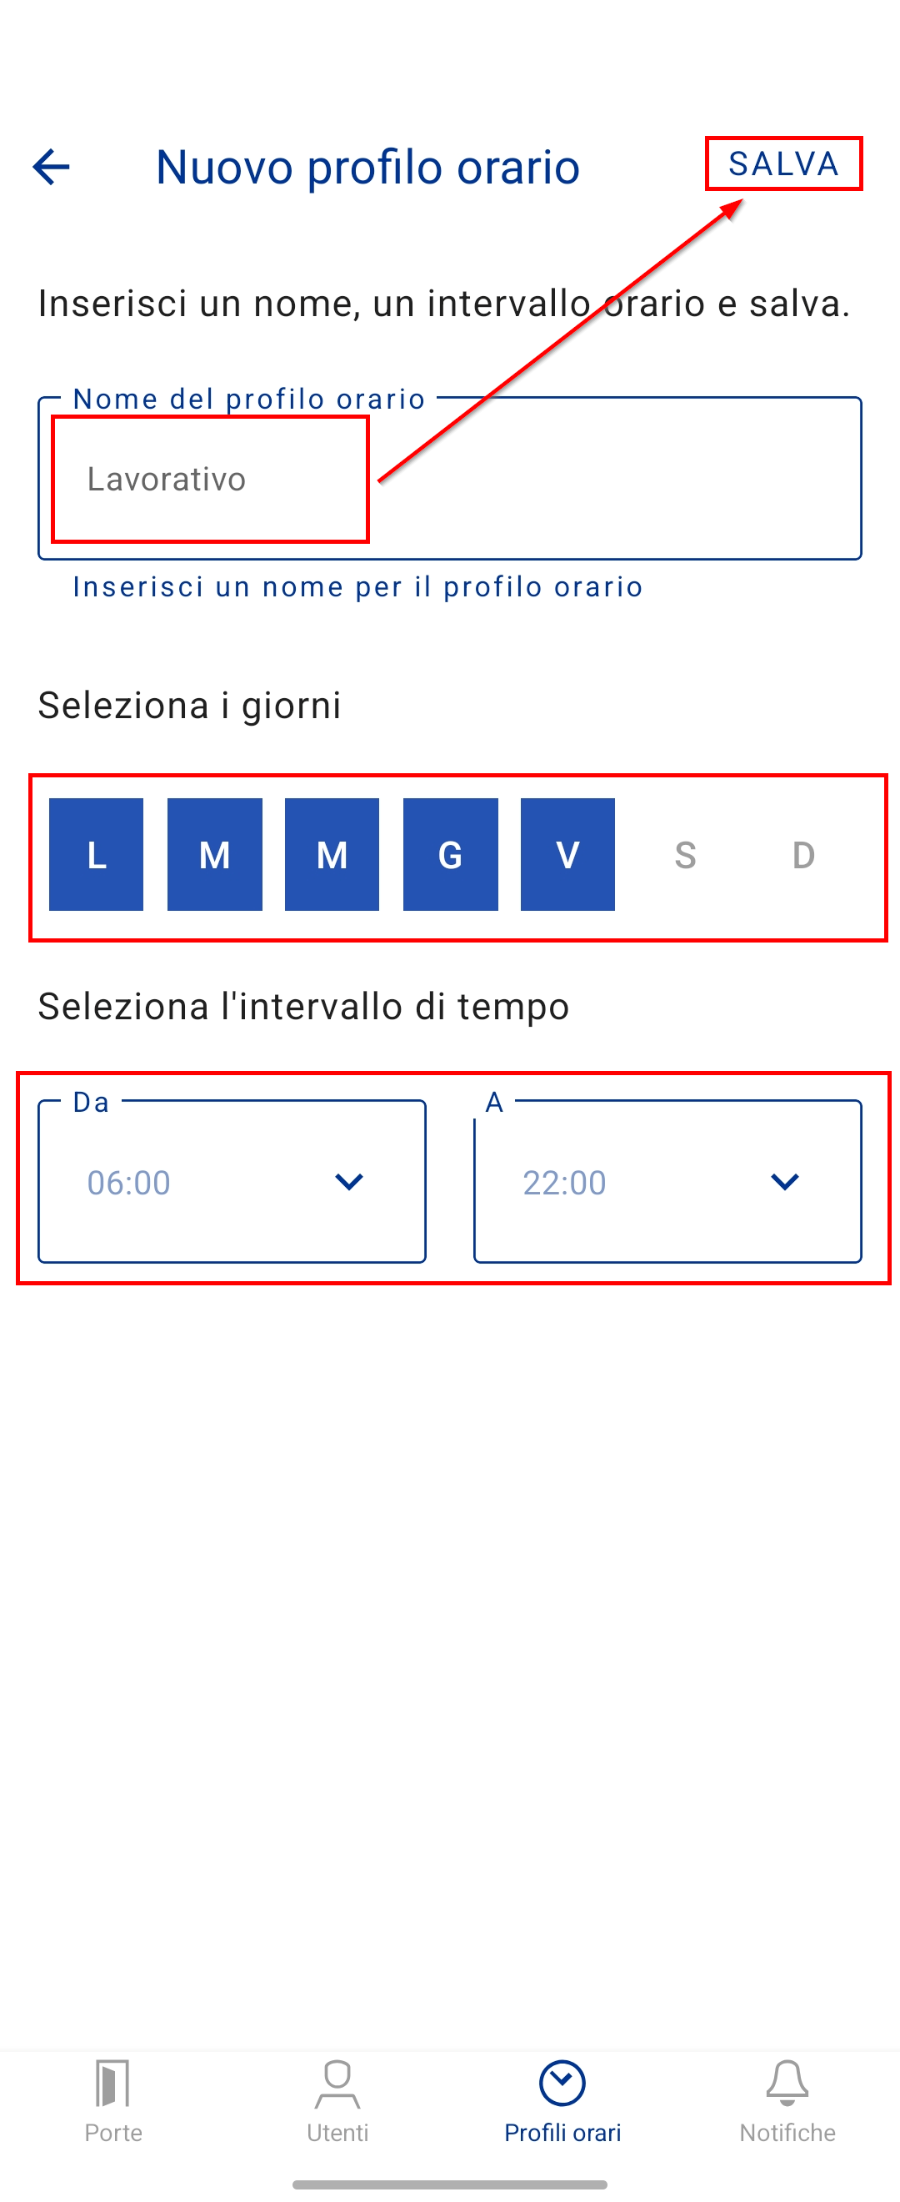
Task: Tap the back arrow icon
Action: point(51,167)
